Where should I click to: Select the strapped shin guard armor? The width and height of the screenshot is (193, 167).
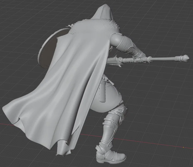111,127
